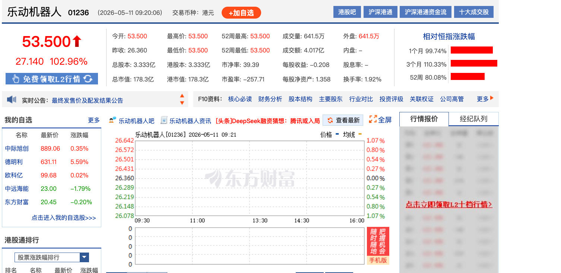
Task: Click 点击进入我的自选股>>> link
Action: [64, 218]
